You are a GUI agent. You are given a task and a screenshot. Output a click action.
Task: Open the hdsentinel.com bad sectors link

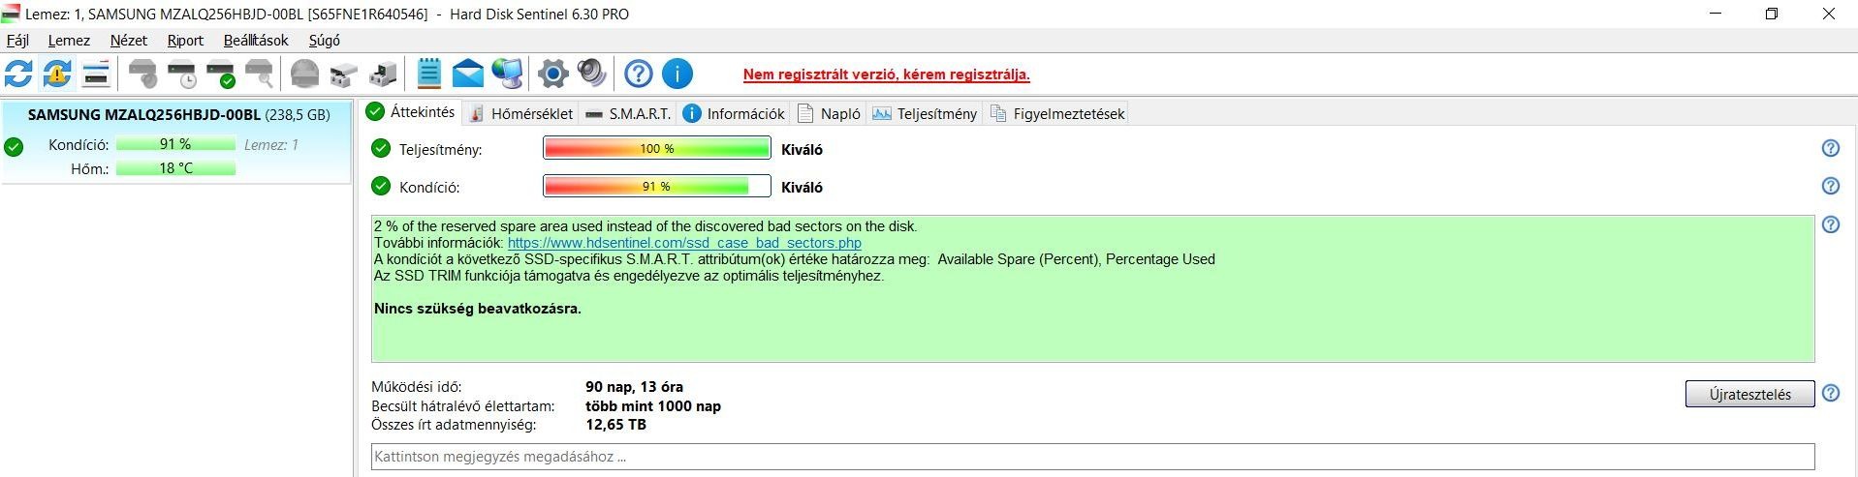pos(684,243)
